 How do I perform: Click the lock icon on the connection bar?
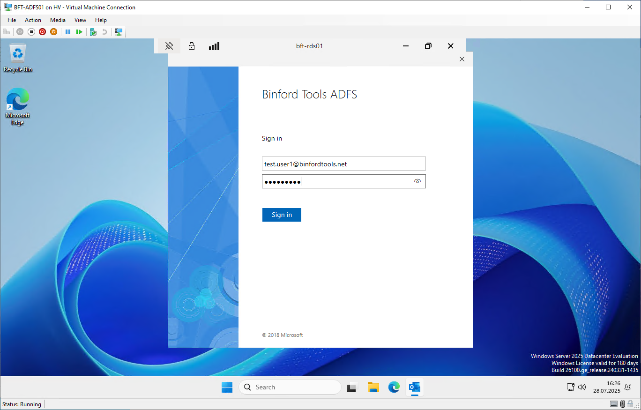pyautogui.click(x=192, y=46)
